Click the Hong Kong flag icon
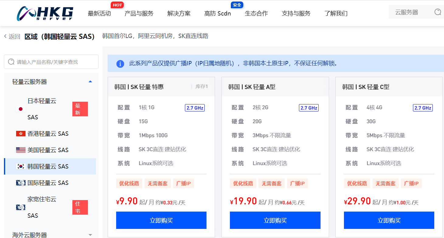The height and width of the screenshot is (238, 444). pyautogui.click(x=21, y=134)
